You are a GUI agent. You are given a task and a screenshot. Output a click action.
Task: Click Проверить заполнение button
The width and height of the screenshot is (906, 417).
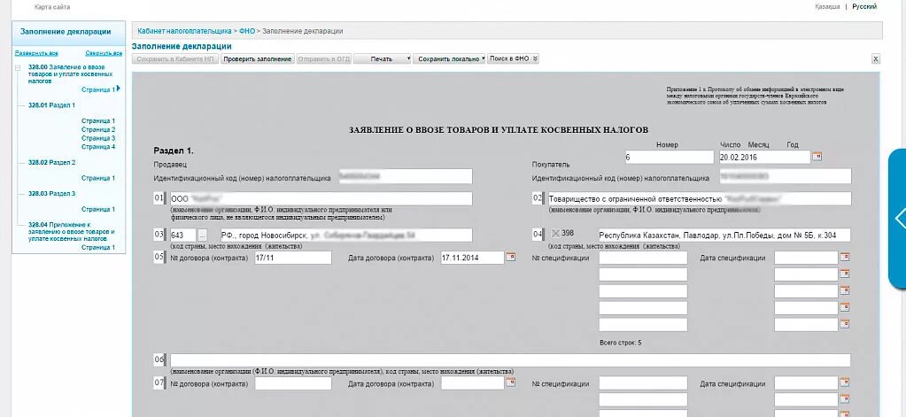[x=257, y=59]
